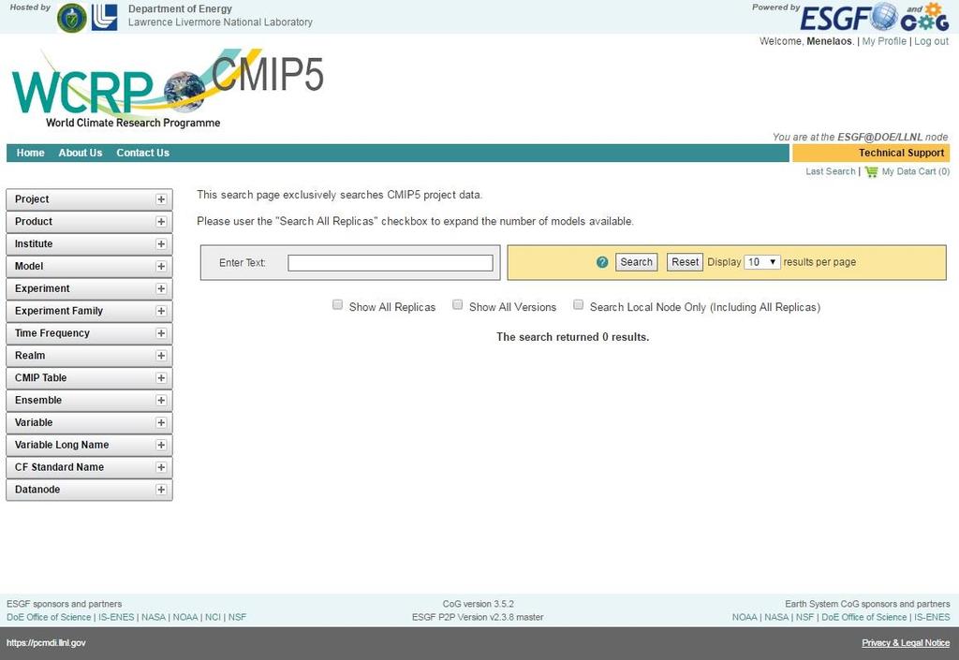Open the Technical Support tab

870,153
